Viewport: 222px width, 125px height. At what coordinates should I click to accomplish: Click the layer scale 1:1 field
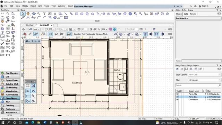coord(84,29)
